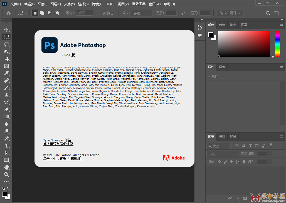Open the workspace switcher button
286x203 pixels.
tap(276, 13)
